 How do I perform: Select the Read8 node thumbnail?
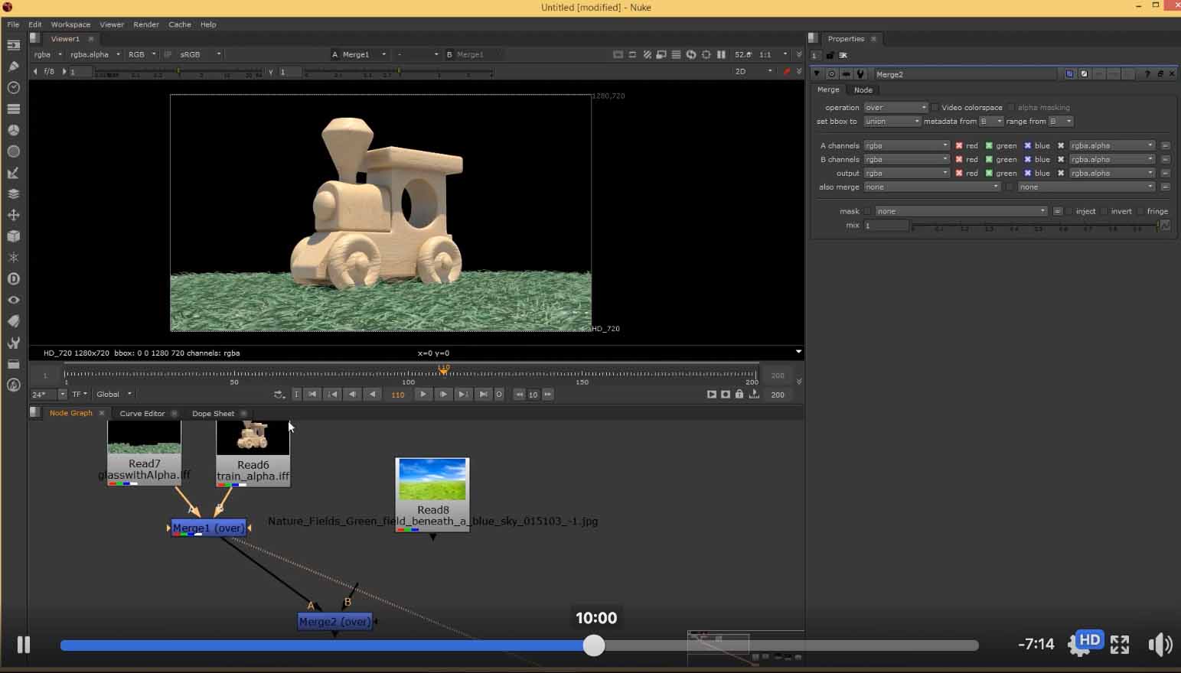[x=432, y=480]
